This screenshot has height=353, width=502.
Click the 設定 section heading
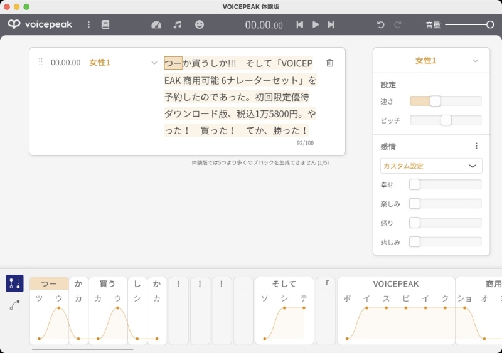point(388,85)
